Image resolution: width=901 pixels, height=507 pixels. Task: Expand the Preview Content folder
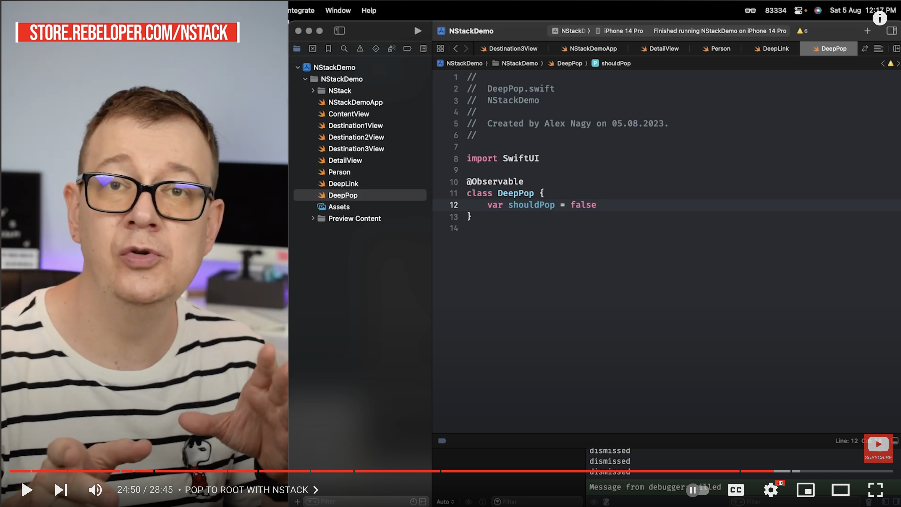pos(313,218)
